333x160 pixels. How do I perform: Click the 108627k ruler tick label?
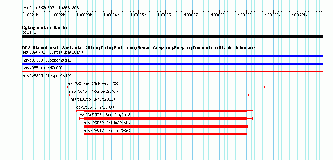[x=192, y=15]
